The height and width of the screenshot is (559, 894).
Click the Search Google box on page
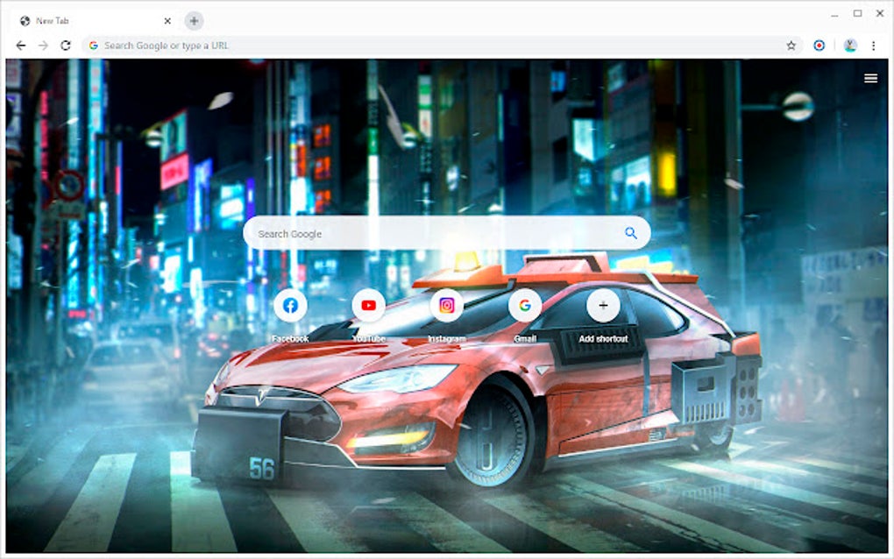[x=446, y=233]
